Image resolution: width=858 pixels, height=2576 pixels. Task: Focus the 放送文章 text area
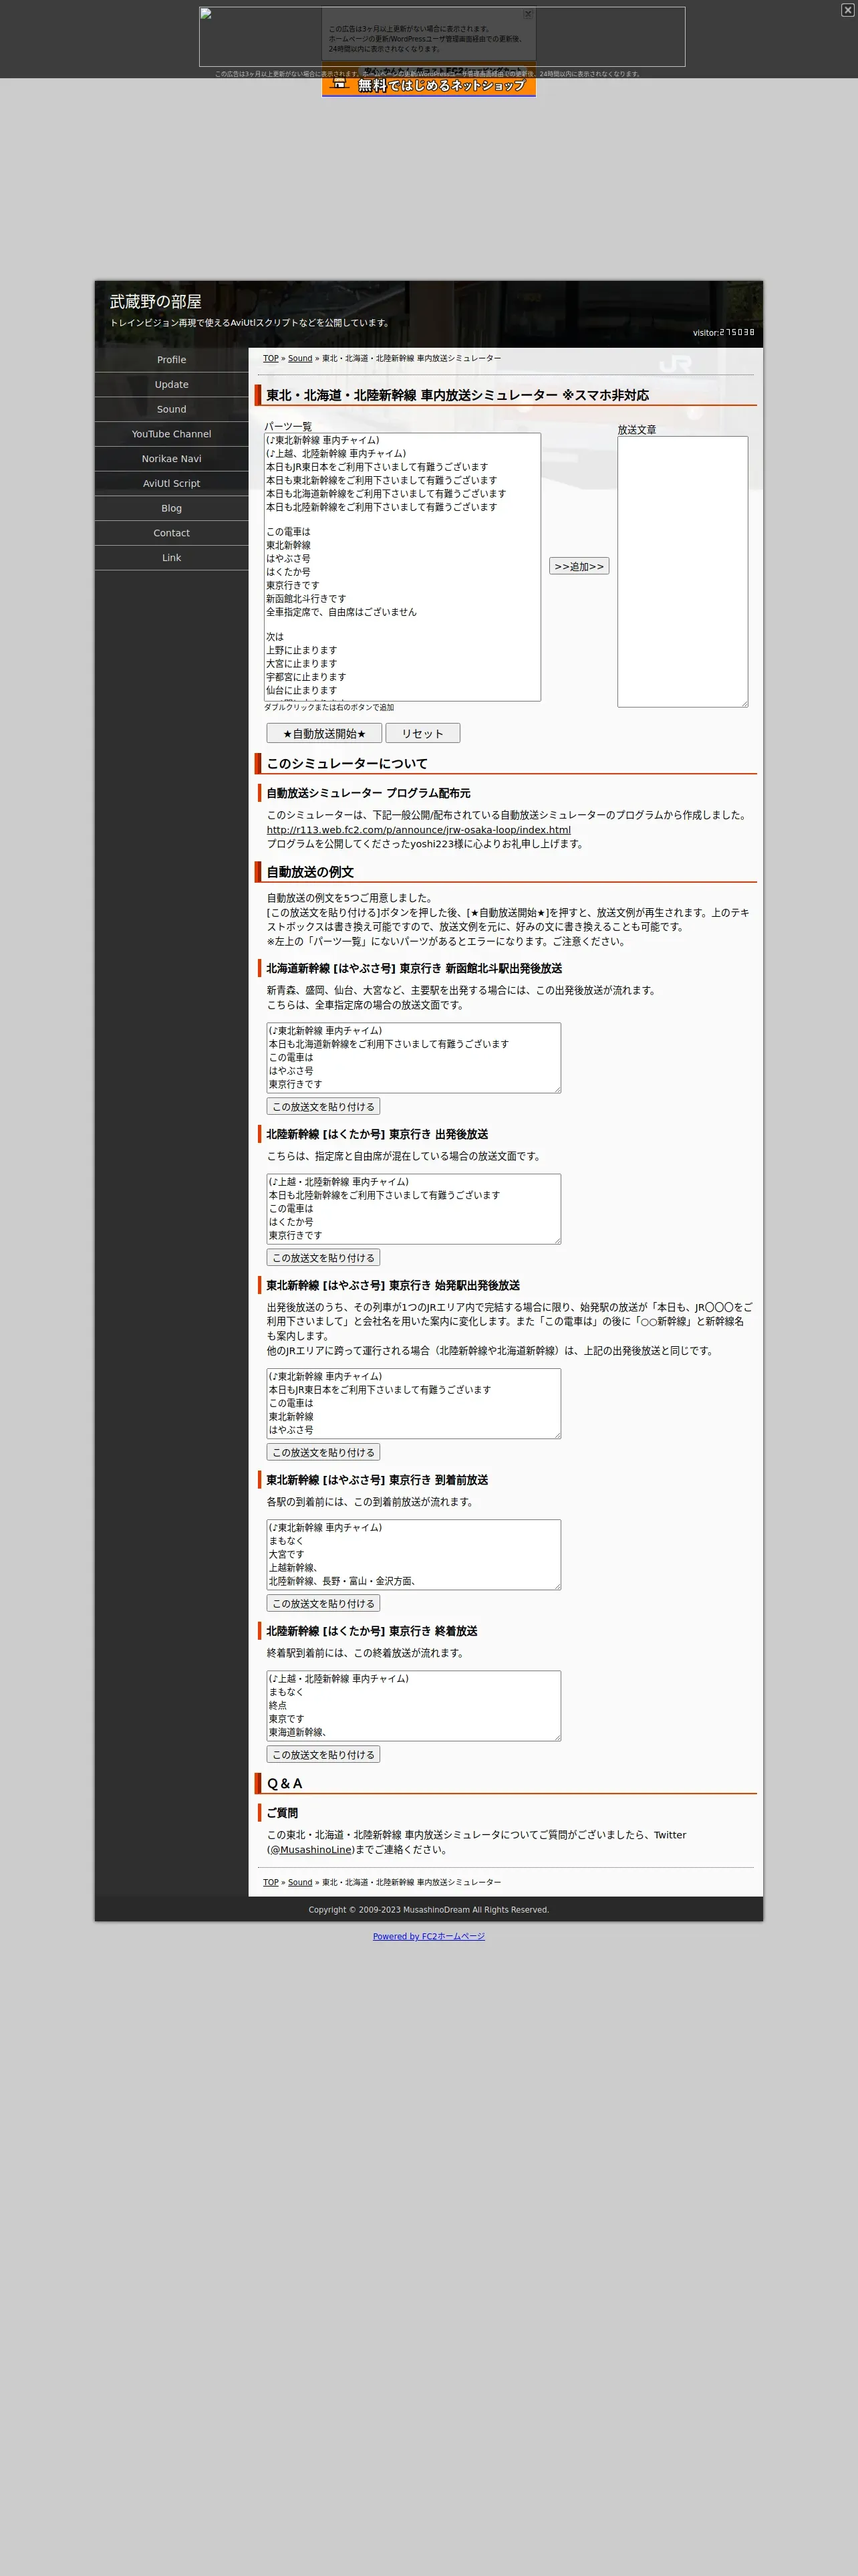pos(682,572)
